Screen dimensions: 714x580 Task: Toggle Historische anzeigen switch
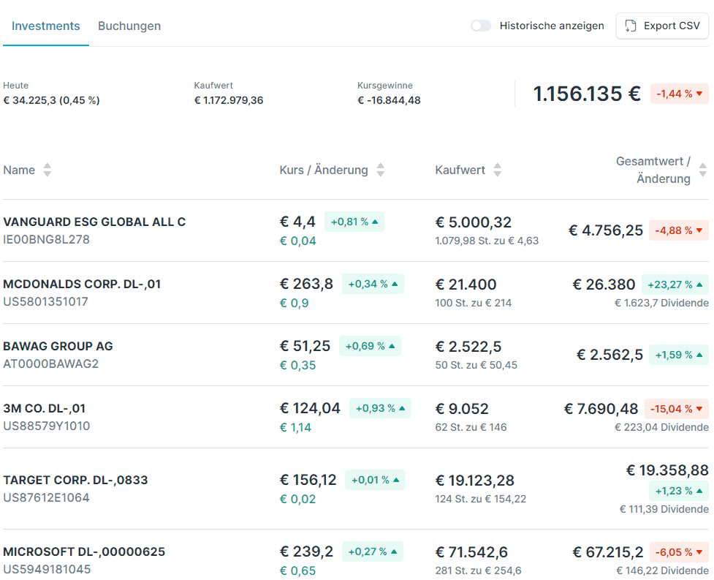pyautogui.click(x=481, y=26)
